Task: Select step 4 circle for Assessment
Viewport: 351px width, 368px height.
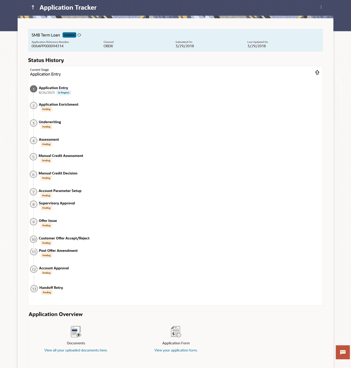Action: 33,141
